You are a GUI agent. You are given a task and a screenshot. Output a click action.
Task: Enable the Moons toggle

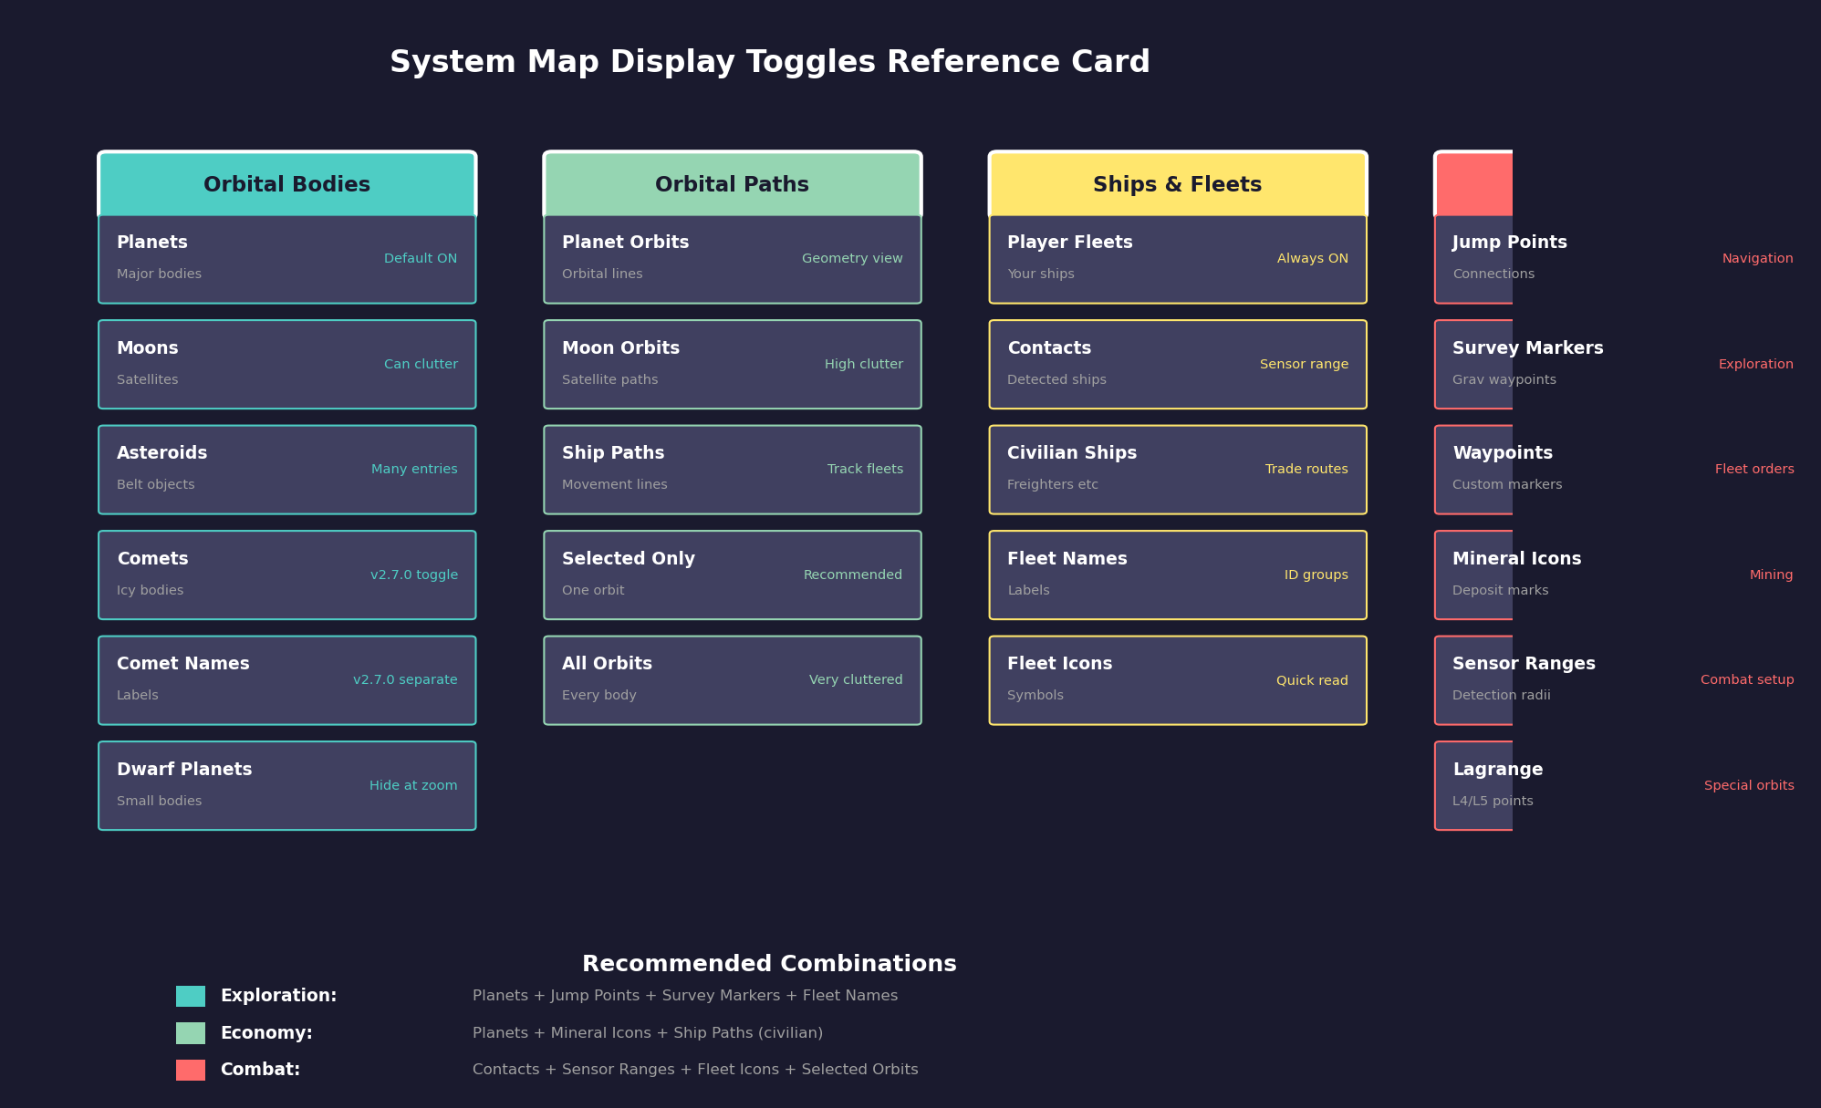tap(286, 363)
